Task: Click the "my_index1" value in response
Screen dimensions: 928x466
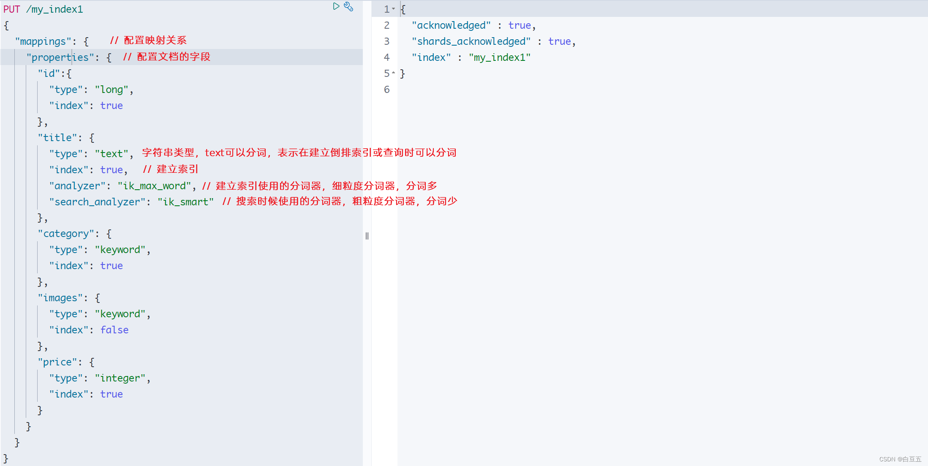Action: 500,57
